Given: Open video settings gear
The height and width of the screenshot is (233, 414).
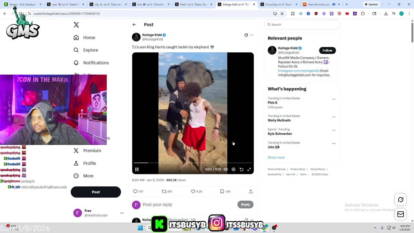Looking at the screenshot, I should pyautogui.click(x=234, y=169).
